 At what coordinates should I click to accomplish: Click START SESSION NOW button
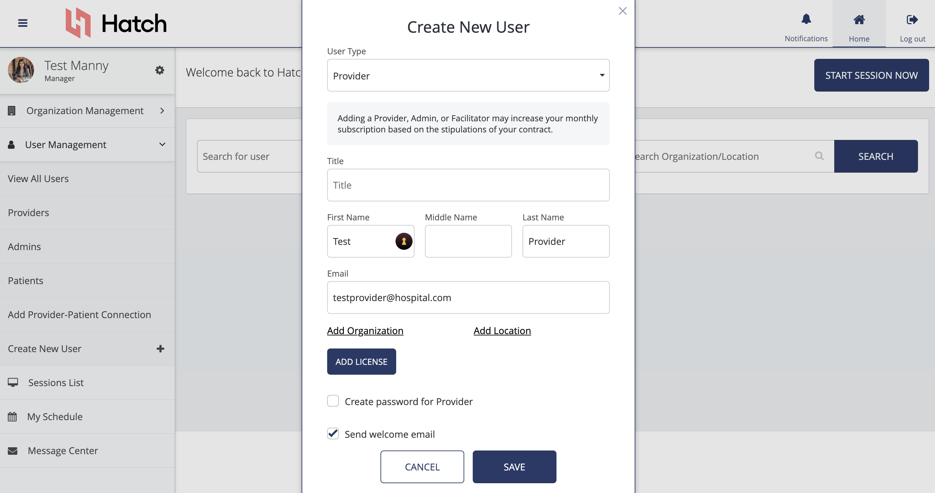871,75
